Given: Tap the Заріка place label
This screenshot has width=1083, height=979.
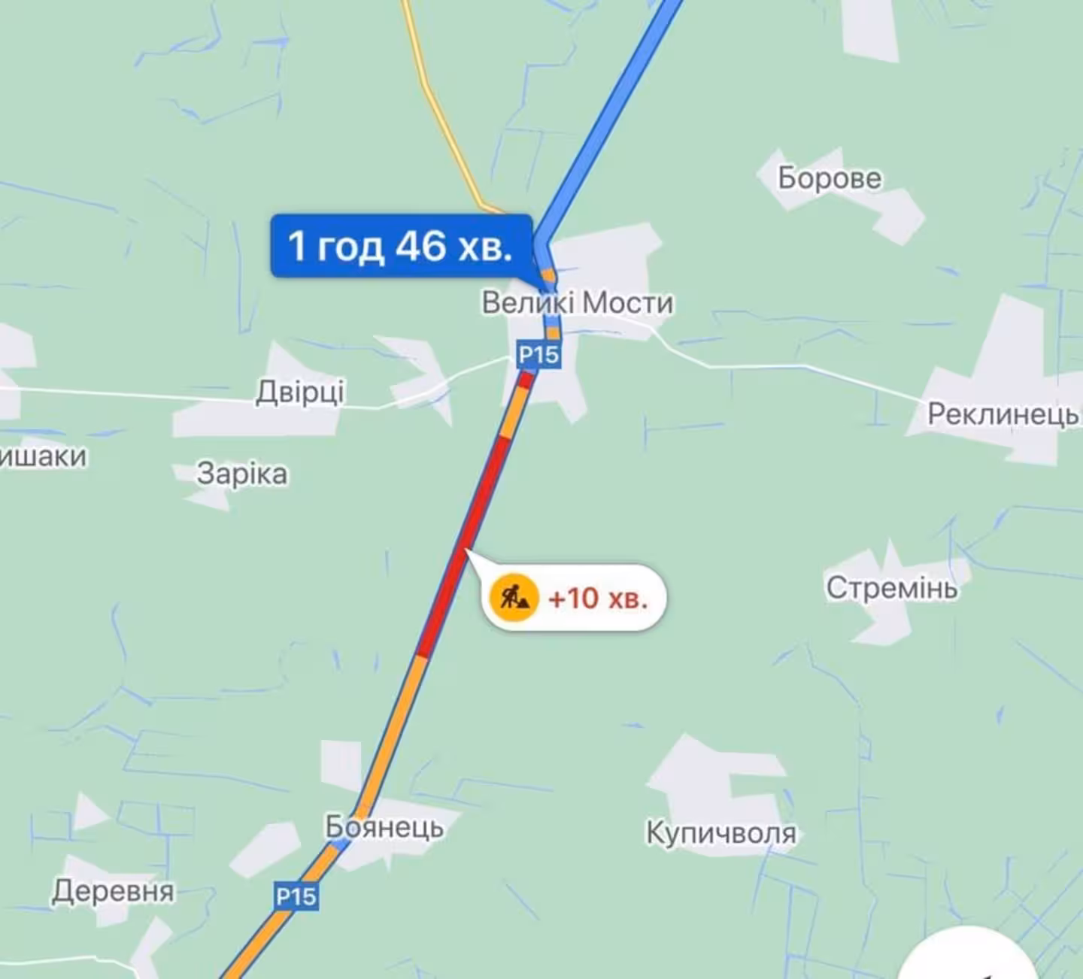Looking at the screenshot, I should click(x=242, y=474).
